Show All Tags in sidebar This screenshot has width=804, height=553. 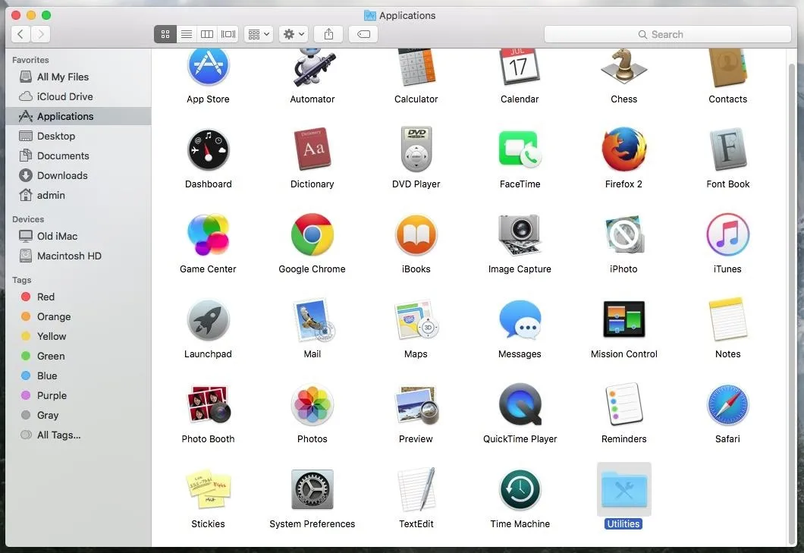point(78,435)
